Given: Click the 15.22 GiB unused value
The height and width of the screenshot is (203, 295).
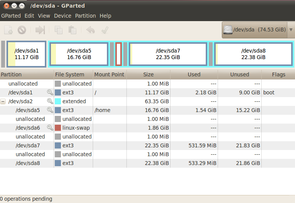Looking at the screenshot, I should tap(248, 110).
